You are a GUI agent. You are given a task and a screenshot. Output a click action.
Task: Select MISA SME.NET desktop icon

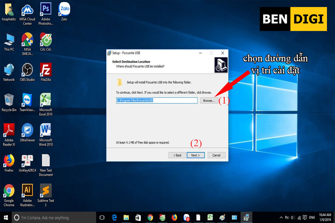[x=27, y=44]
